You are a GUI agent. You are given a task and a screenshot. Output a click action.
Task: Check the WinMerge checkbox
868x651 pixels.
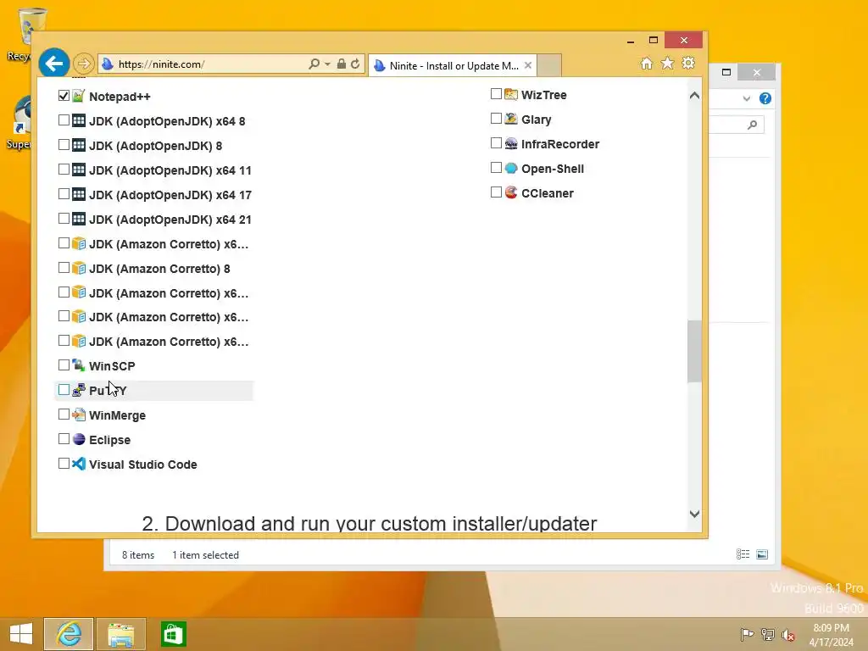click(64, 415)
